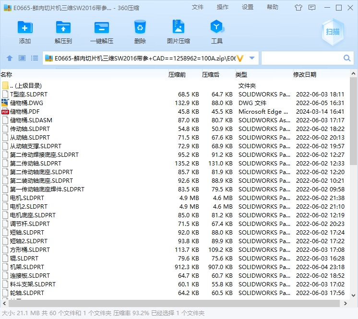The height and width of the screenshot is (319, 358).
Task: Open the Tools (工具) icon
Action: click(217, 27)
